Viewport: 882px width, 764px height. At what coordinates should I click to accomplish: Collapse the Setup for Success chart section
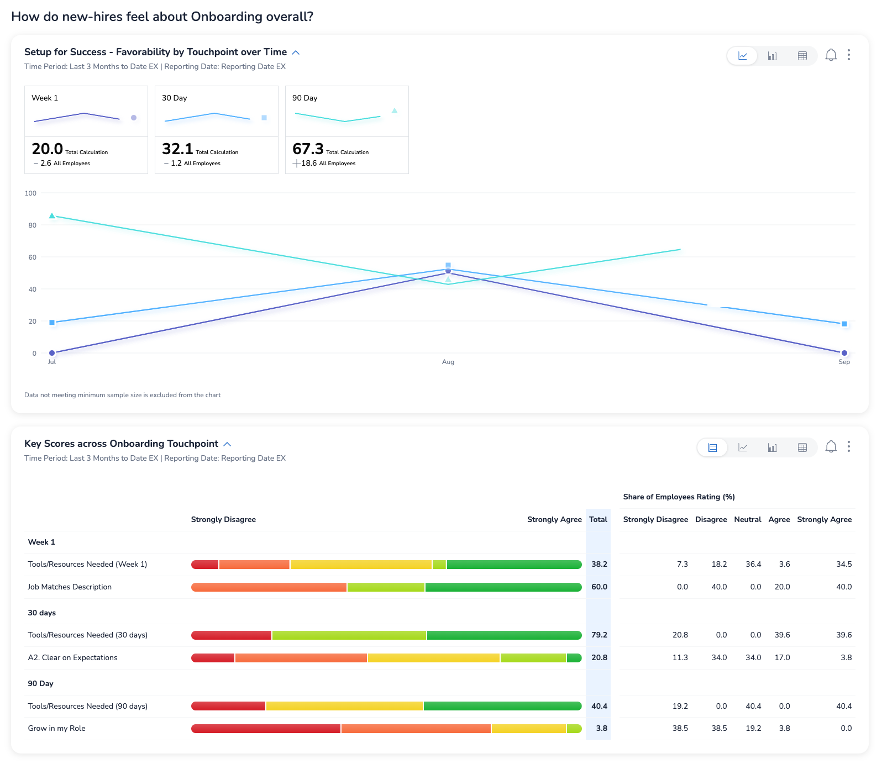click(x=296, y=52)
